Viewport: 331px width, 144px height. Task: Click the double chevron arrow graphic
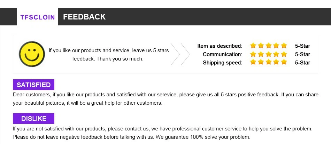point(180,54)
